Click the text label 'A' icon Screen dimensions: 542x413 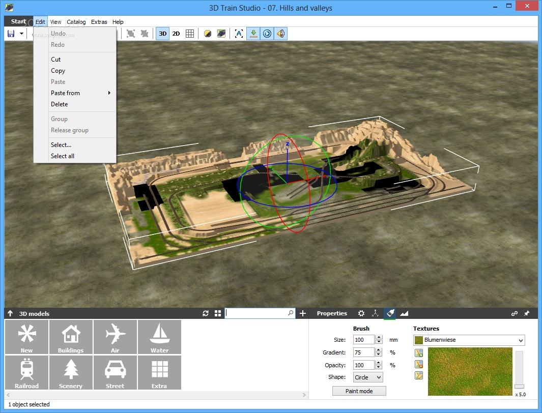pos(239,34)
